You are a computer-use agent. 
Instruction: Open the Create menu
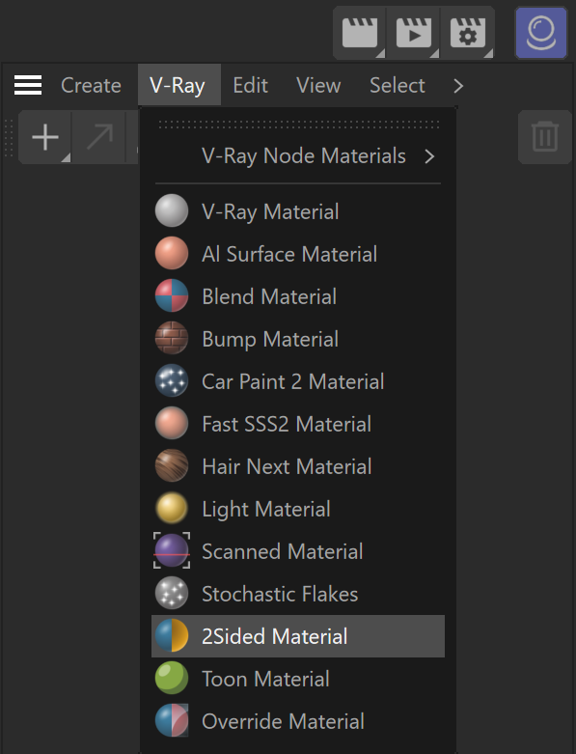(91, 86)
